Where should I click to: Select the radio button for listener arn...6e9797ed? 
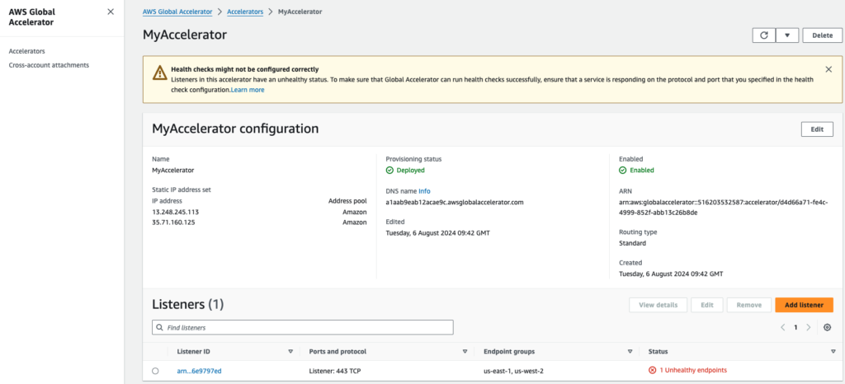click(155, 371)
